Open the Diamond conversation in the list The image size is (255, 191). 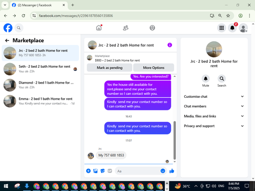[40, 85]
